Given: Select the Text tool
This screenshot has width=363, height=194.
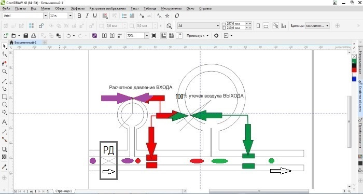Looking at the screenshot, I should click(x=4, y=122).
